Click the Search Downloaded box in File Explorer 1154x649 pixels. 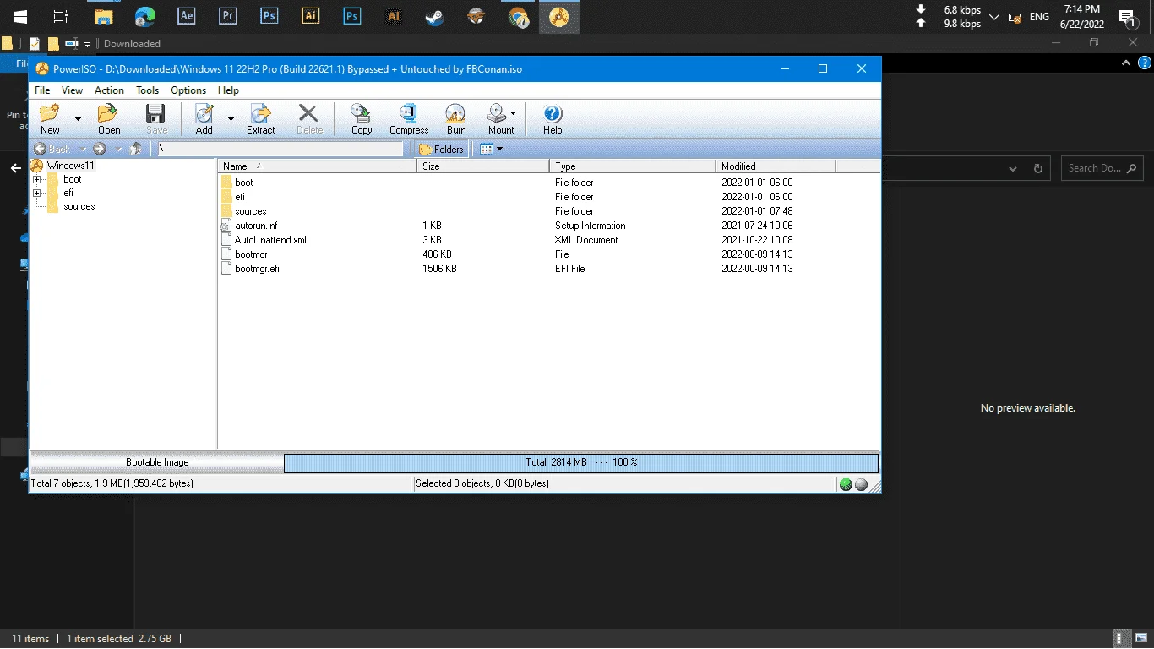(x=1102, y=168)
